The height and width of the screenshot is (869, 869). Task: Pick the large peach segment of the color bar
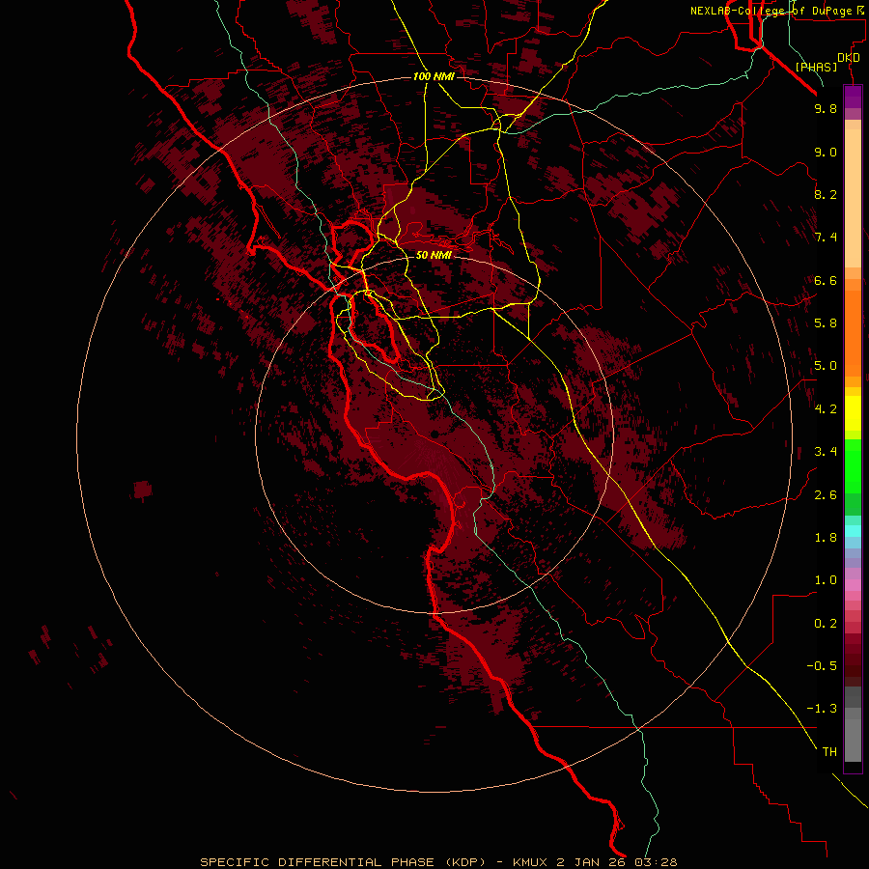pyautogui.click(x=853, y=198)
